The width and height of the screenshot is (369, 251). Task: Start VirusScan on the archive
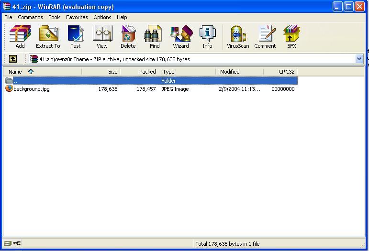click(x=238, y=37)
